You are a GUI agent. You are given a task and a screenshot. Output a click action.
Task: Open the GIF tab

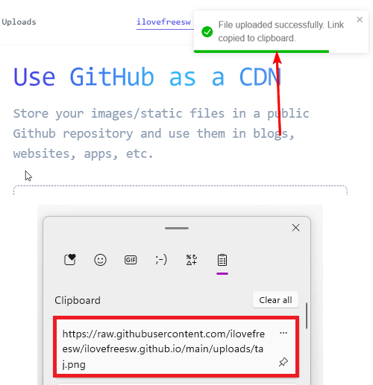click(x=131, y=260)
